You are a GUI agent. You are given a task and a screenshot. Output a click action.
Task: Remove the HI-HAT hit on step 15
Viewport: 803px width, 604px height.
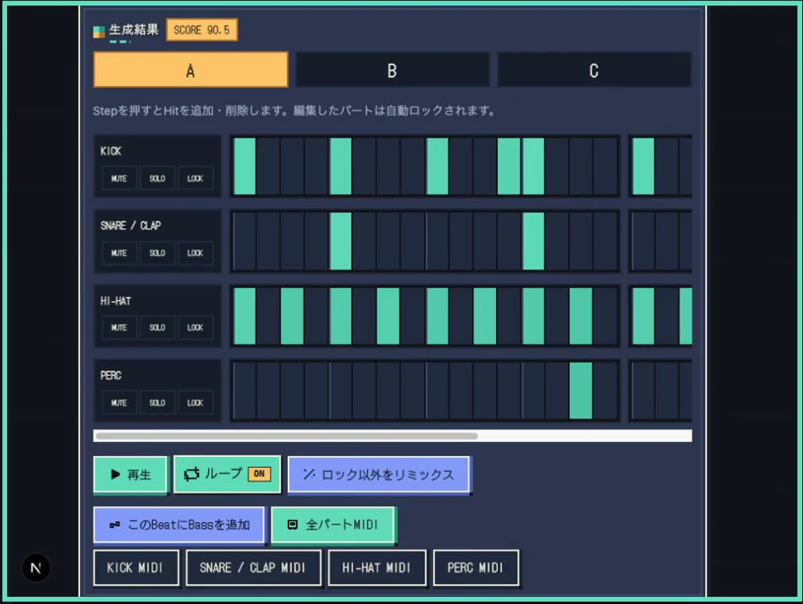[581, 316]
